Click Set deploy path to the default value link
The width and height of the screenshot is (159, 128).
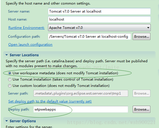click(50, 101)
